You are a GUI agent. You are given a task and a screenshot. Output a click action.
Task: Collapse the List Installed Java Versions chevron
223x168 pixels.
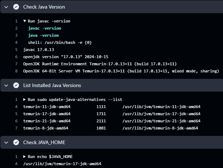coord(6,86)
